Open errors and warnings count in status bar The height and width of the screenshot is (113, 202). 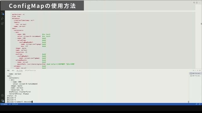point(15,104)
